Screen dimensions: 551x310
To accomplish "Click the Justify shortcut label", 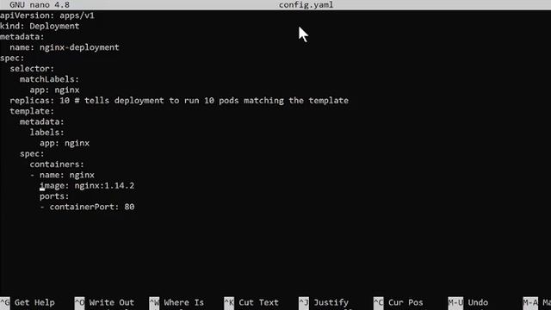I will tap(331, 302).
